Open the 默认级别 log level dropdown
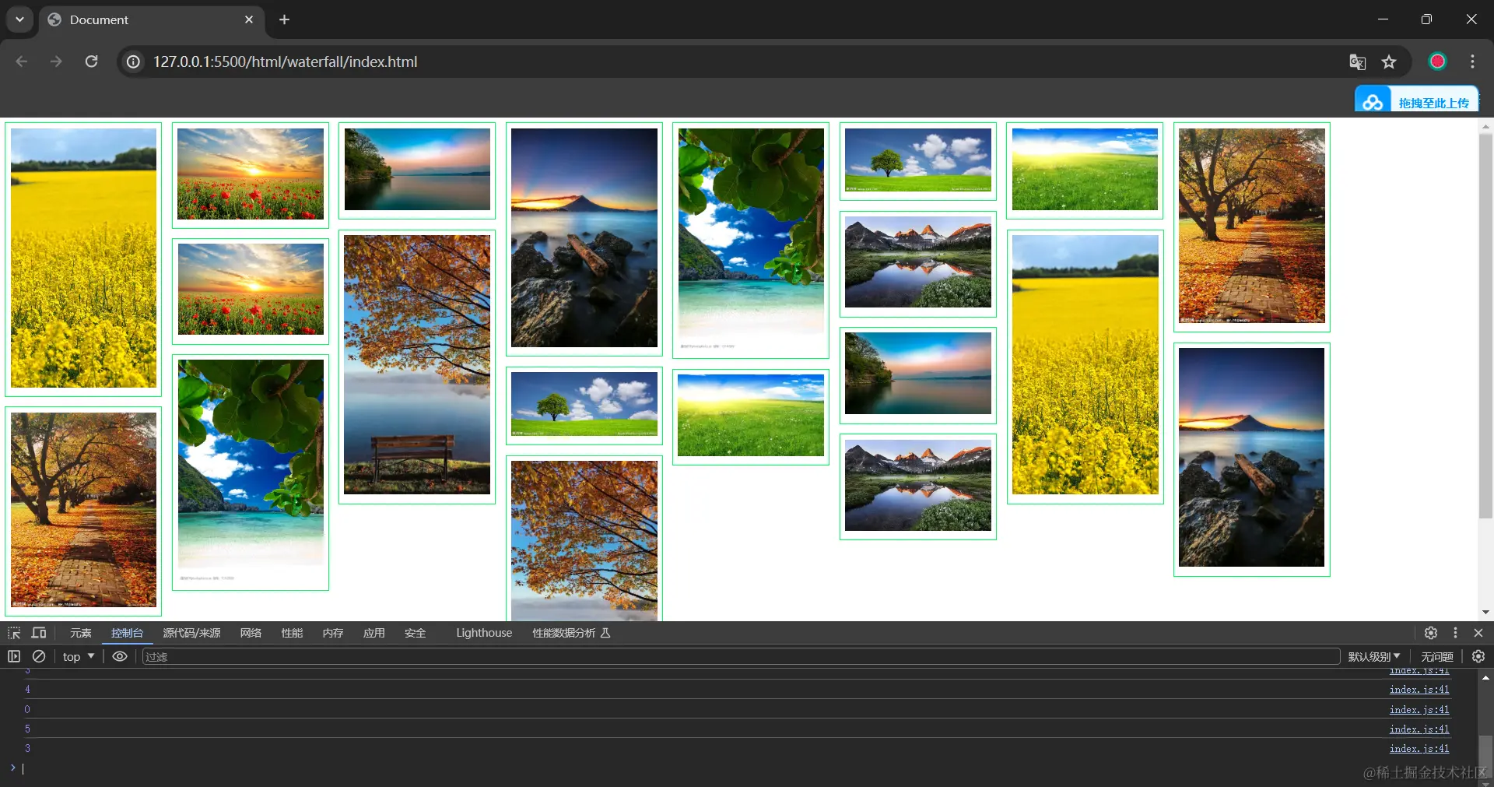 [1374, 656]
